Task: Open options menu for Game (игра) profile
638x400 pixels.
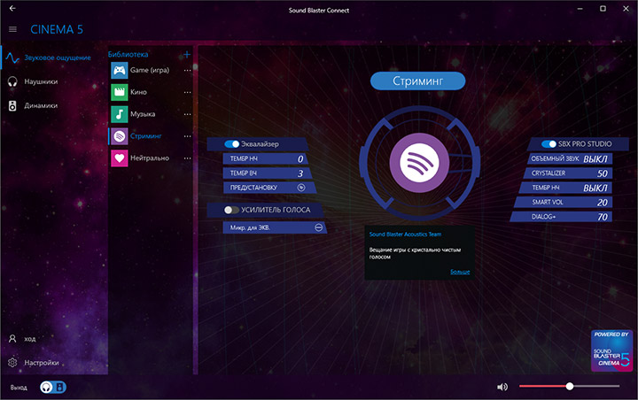Action: [x=187, y=70]
